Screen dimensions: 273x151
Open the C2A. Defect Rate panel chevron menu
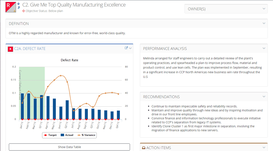[130, 48]
